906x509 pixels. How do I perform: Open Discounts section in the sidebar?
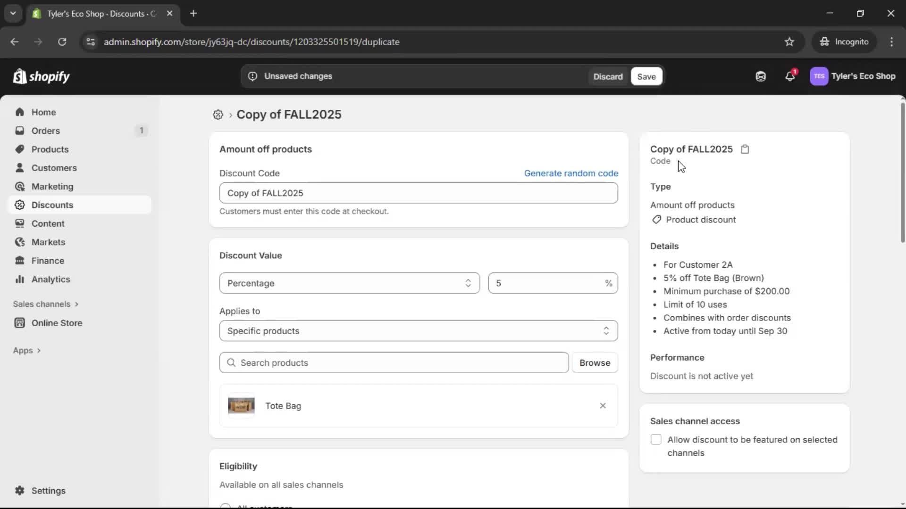[x=52, y=205]
